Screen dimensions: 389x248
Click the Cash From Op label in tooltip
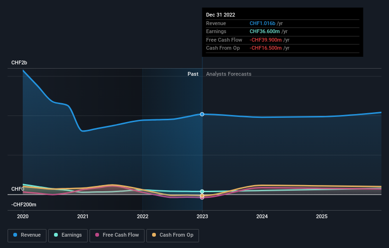pos(223,48)
